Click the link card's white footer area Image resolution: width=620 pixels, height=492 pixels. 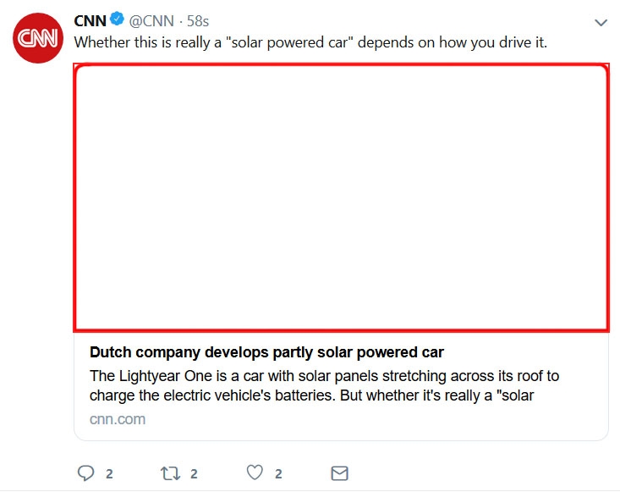(341, 386)
